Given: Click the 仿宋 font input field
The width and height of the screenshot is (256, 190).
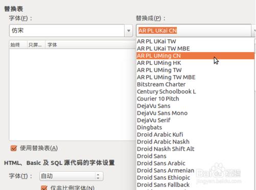Looking at the screenshot, I should click(67, 31).
